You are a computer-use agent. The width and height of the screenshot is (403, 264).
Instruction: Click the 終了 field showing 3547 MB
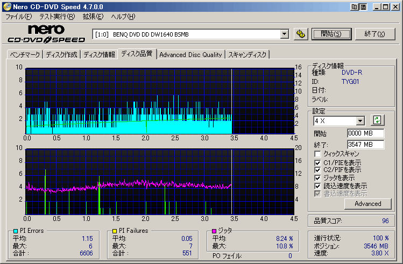pos(366,145)
